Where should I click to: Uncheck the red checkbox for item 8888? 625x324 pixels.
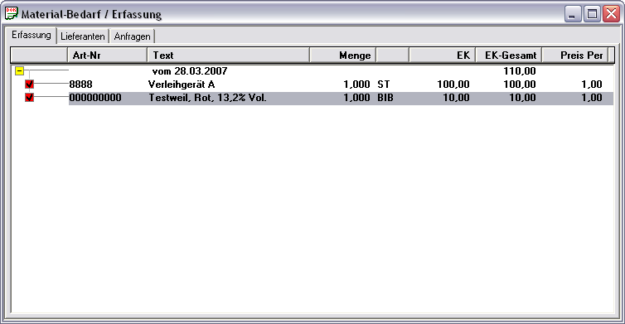[x=29, y=84]
